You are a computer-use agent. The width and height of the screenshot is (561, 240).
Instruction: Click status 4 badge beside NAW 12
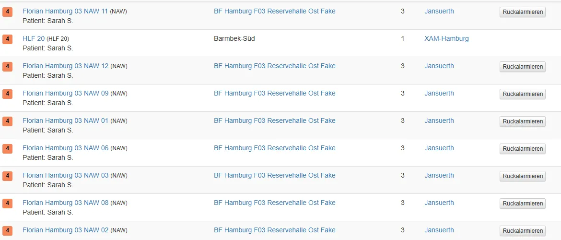pos(8,67)
